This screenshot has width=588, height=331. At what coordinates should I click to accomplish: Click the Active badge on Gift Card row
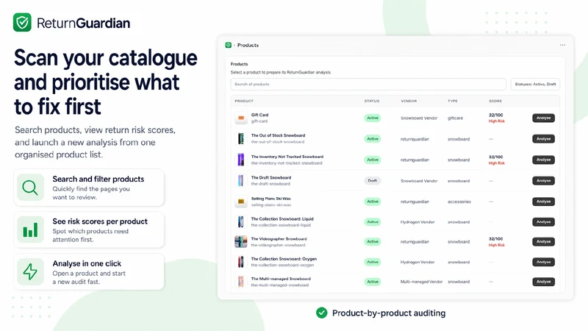pos(373,118)
